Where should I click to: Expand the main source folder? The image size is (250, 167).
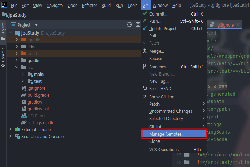pyautogui.click(x=23, y=74)
